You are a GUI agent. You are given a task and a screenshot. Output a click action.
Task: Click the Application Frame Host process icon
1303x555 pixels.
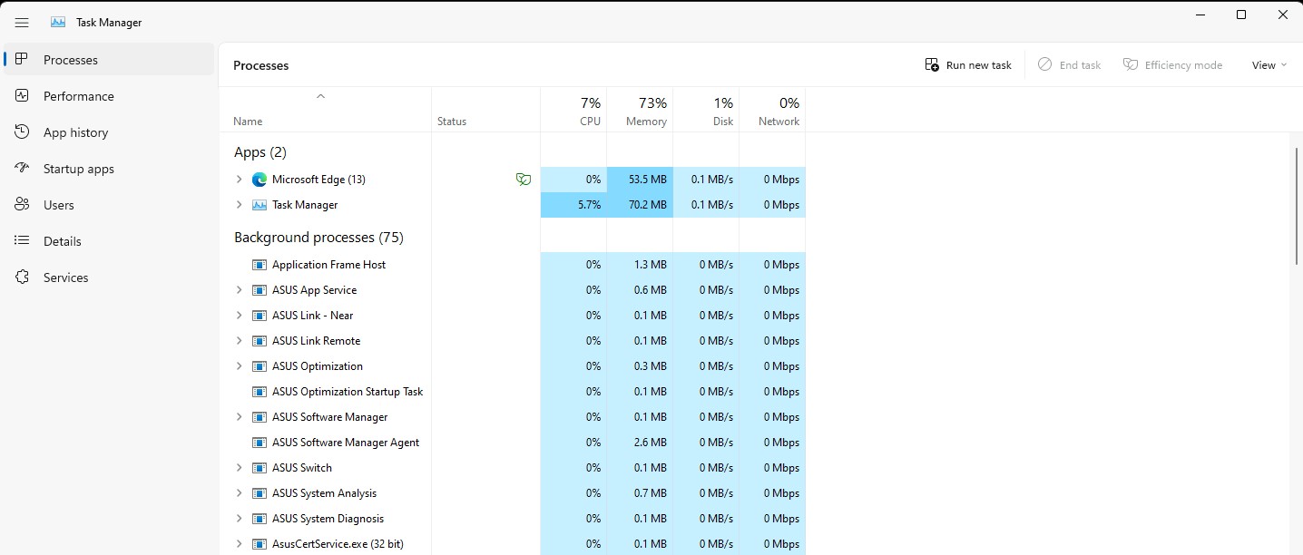[259, 265]
